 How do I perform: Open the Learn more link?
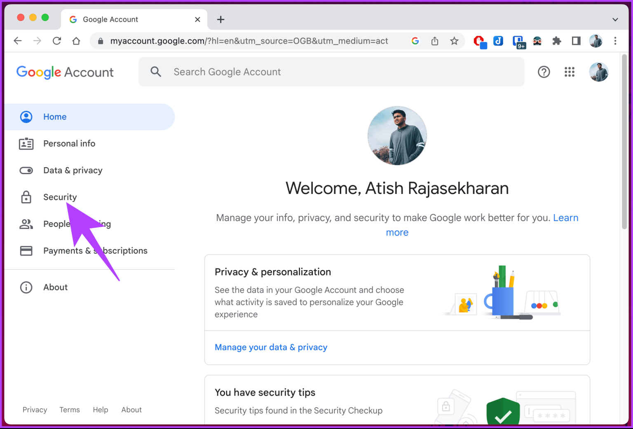coord(566,217)
